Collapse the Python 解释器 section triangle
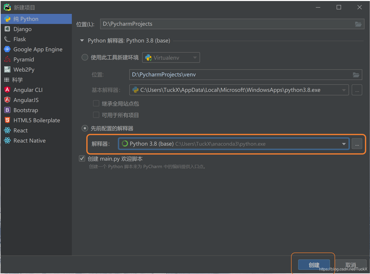The height and width of the screenshot is (274, 370). (82, 40)
